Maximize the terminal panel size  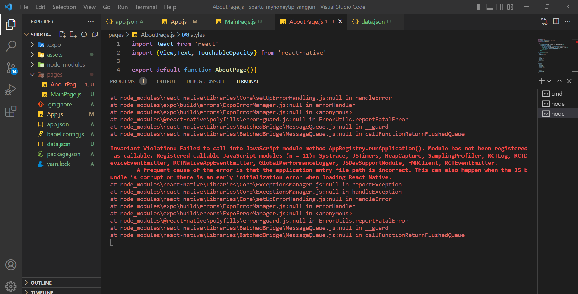[x=559, y=81]
